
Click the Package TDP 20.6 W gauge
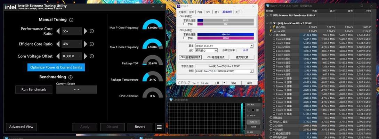click(153, 60)
